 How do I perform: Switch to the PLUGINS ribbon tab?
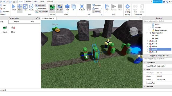tap(50, 2)
